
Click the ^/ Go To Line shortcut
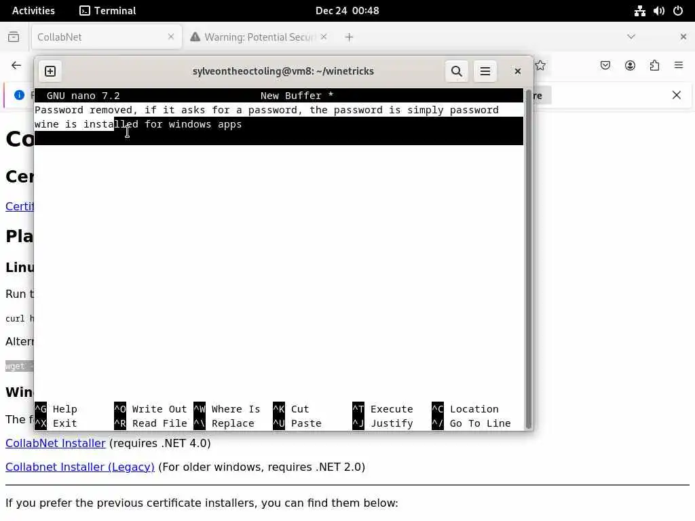click(472, 423)
